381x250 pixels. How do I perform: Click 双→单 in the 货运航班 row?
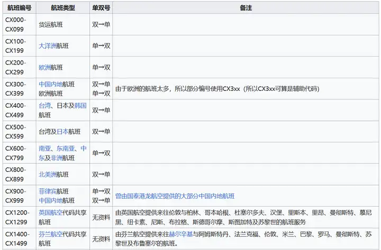pyautogui.click(x=101, y=24)
